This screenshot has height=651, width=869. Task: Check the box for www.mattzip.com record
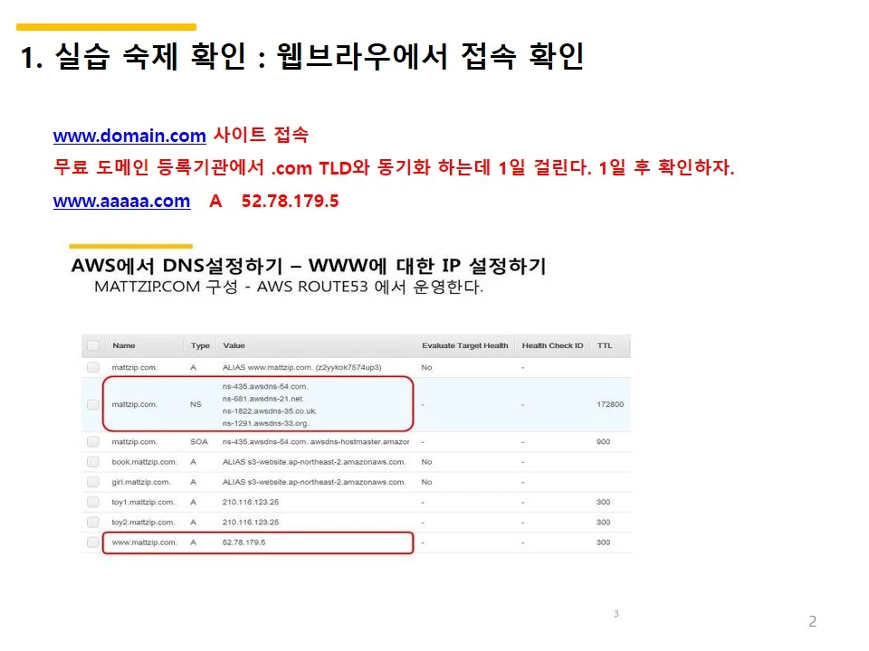93,542
